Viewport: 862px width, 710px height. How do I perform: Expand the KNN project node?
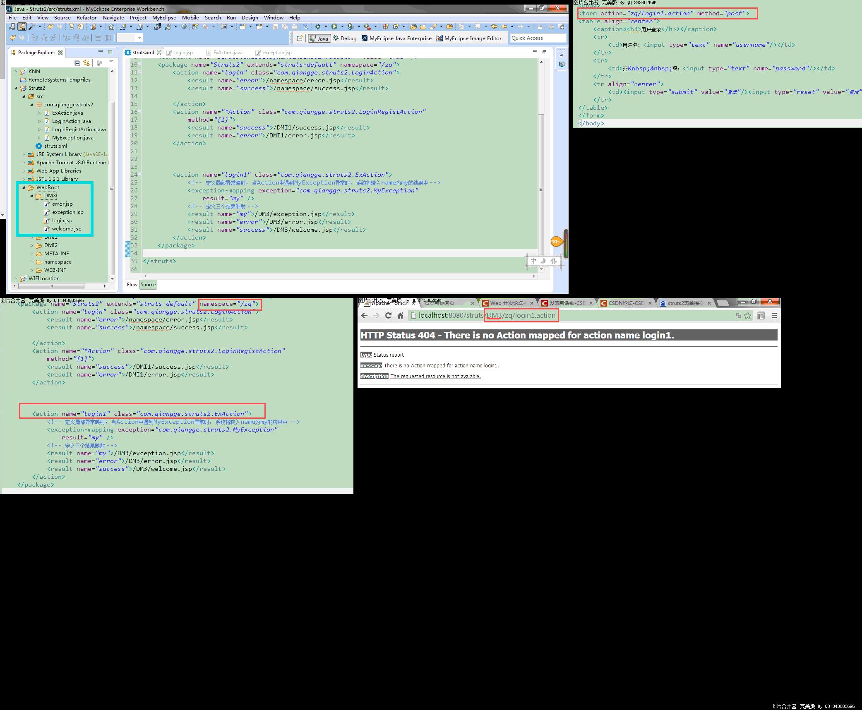16,72
